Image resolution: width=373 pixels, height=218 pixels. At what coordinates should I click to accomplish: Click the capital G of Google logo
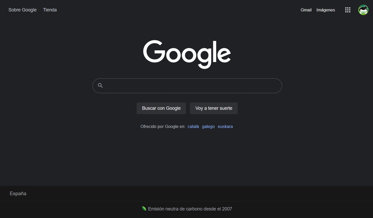pos(154,51)
